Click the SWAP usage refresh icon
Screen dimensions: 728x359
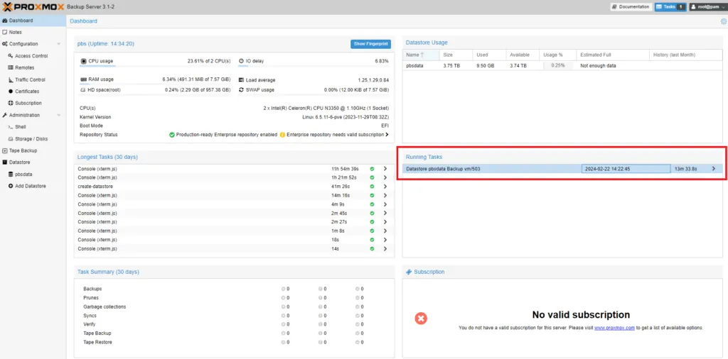click(242, 90)
